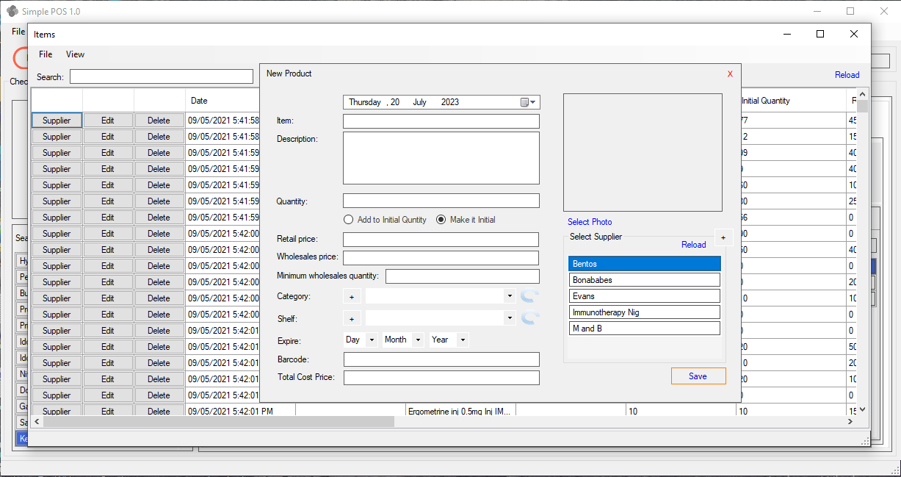Close the New Product dialog with red X
This screenshot has width=901, height=477.
coord(730,74)
